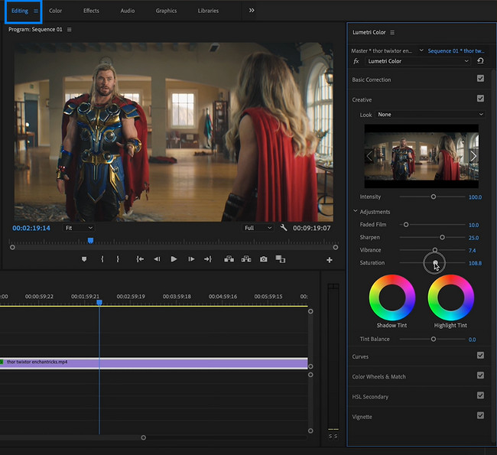The image size is (497, 455).
Task: Toggle the Vignette checkbox
Action: pyautogui.click(x=480, y=415)
